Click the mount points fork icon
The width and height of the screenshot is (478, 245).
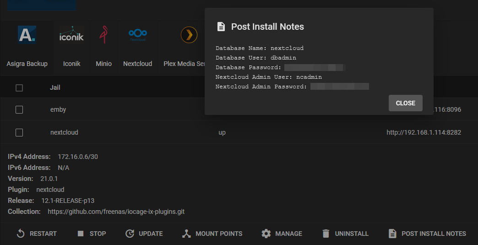coord(186,234)
